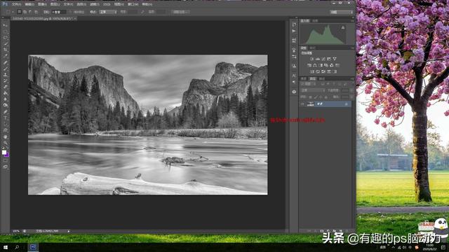This screenshot has width=449, height=252.
Task: Select the Crop tool
Action: coord(5,50)
